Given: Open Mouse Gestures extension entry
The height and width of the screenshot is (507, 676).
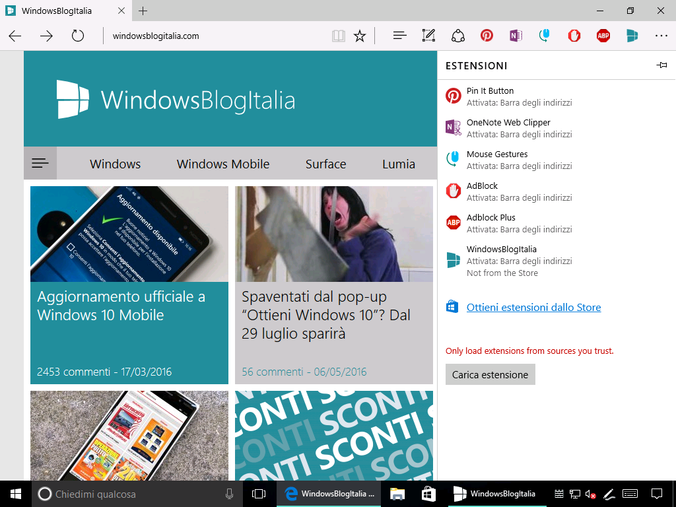Looking at the screenshot, I should pos(556,160).
